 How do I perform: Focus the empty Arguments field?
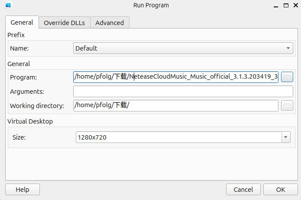[183, 91]
